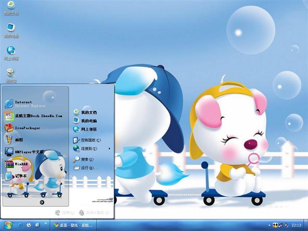Expand 连接到(T) submenu in Start menu
Image resolution: width=308 pixels, height=231 pixels.
point(92,149)
